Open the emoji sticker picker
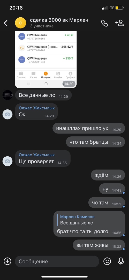 107,261
